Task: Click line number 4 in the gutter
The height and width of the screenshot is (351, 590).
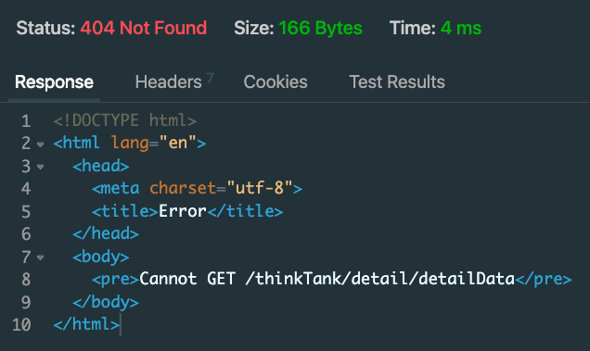Action: 26,189
